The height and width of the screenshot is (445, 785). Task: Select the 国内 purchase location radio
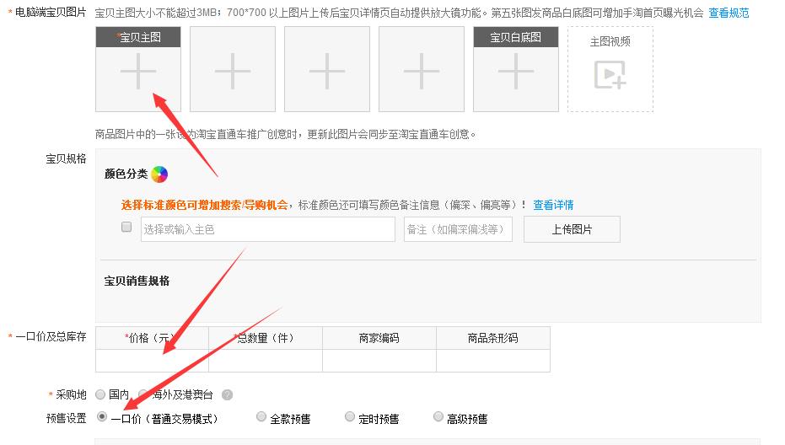tap(100, 394)
